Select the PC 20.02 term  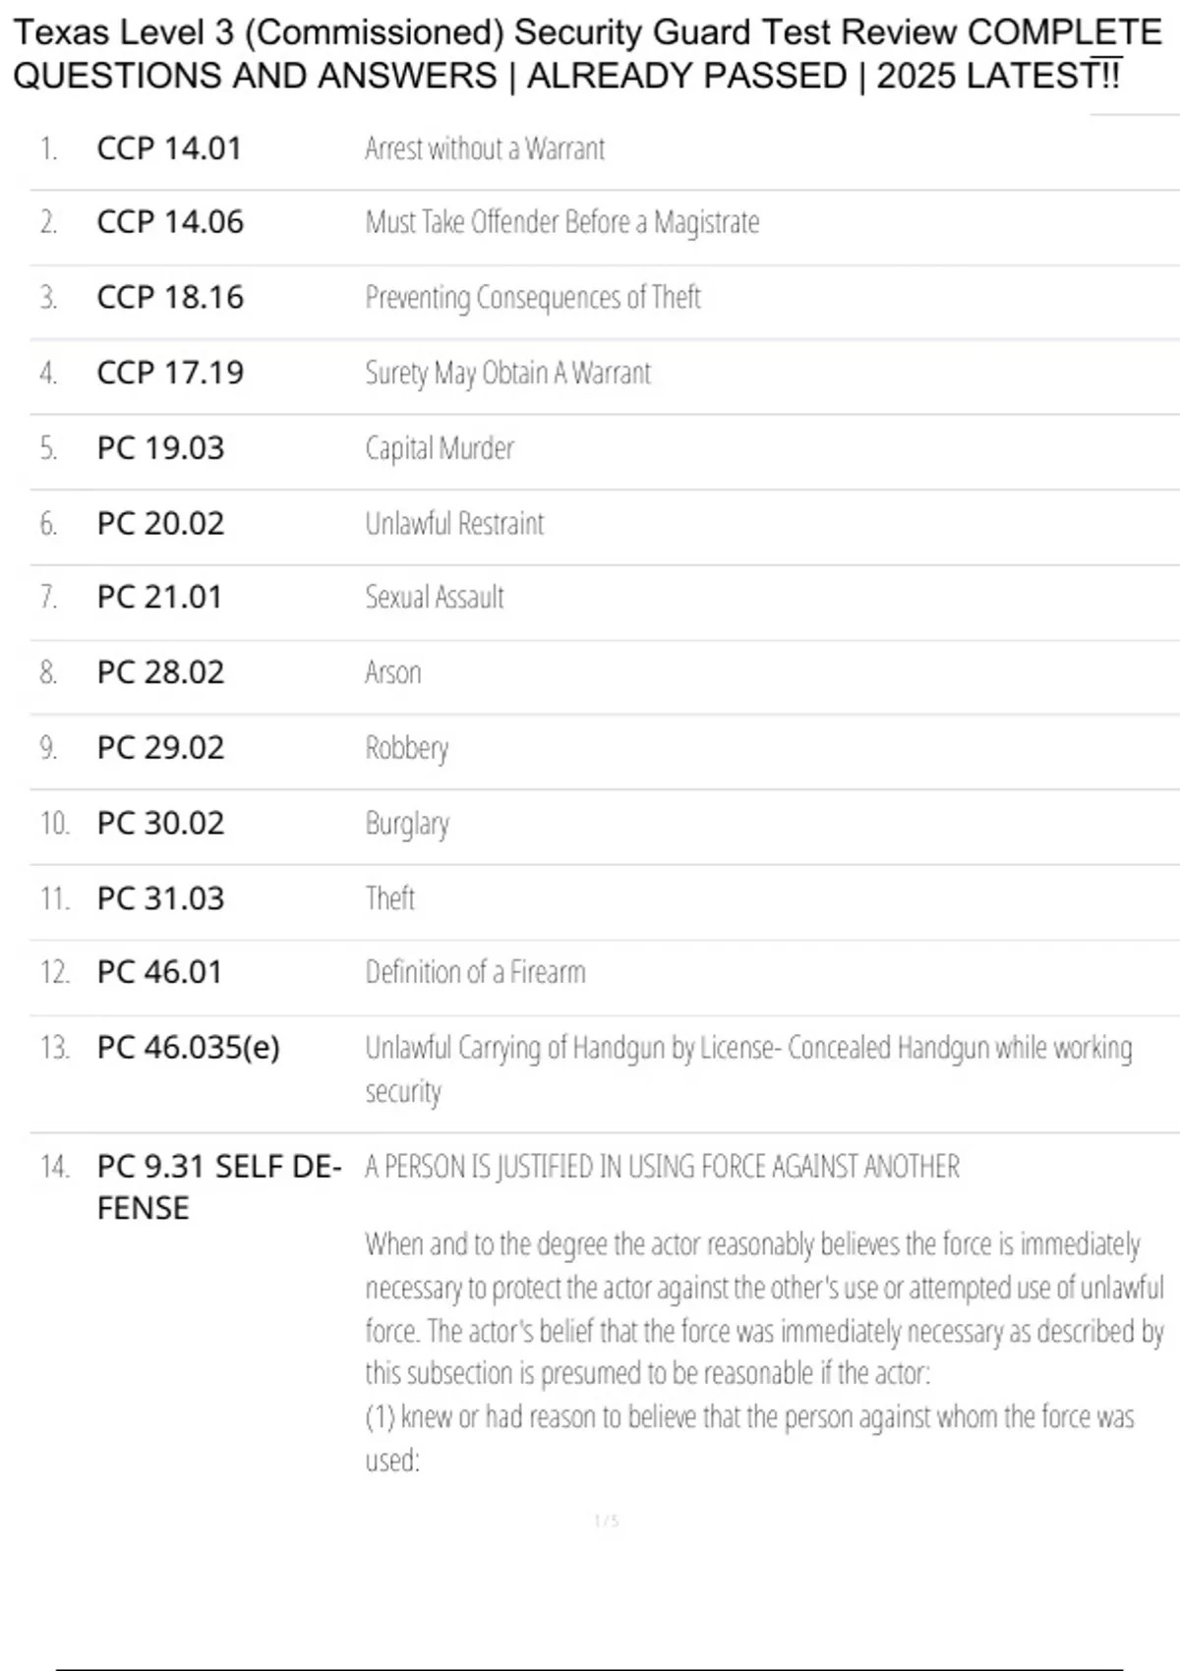pos(160,523)
